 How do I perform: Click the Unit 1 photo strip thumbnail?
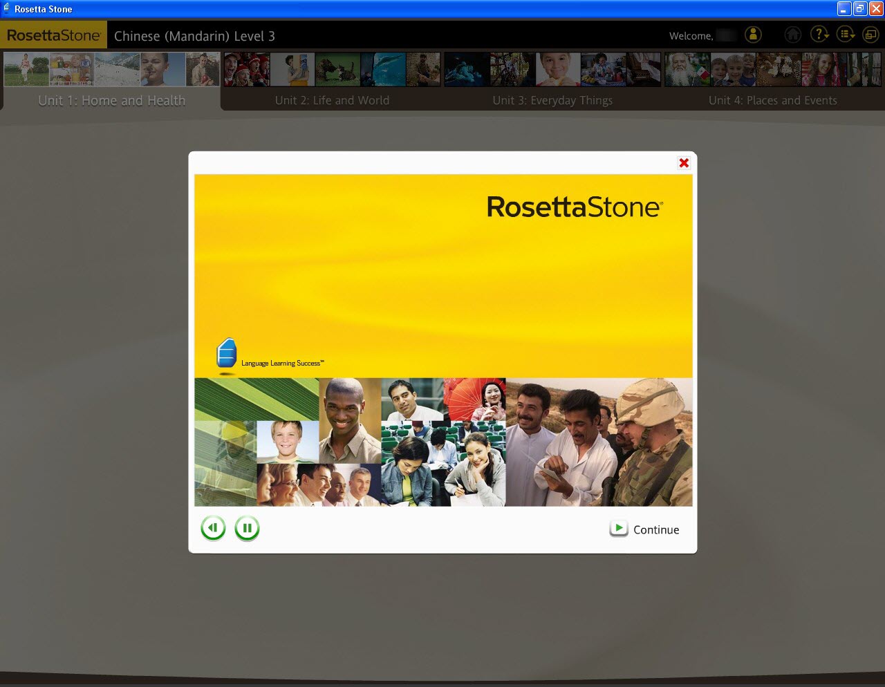(112, 69)
